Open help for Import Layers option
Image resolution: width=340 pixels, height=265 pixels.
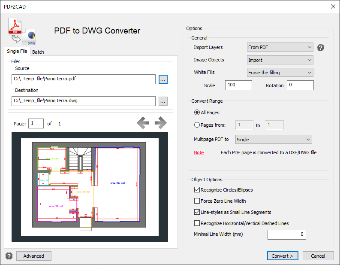(x=320, y=48)
